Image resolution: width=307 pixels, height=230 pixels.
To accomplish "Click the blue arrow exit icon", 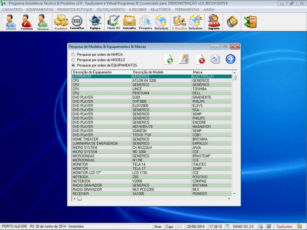I will pos(231,59).
